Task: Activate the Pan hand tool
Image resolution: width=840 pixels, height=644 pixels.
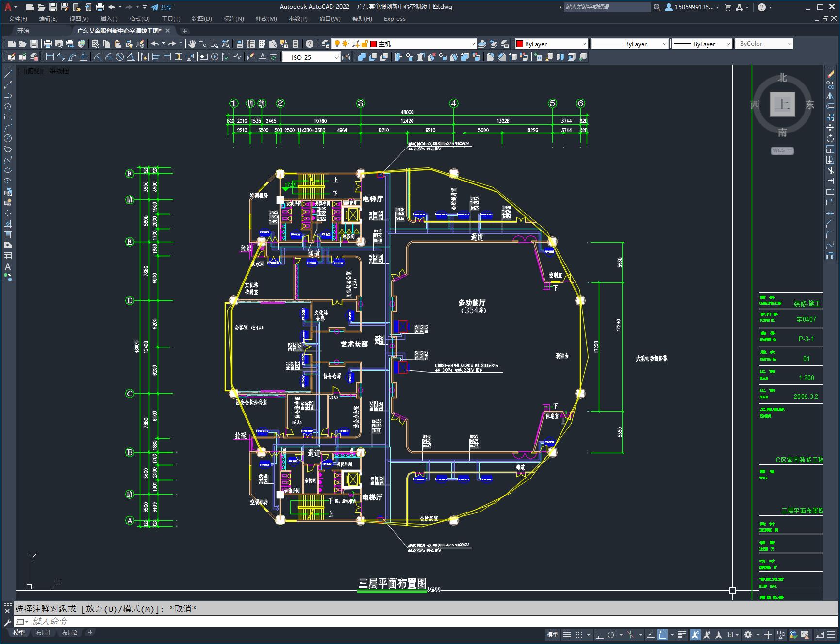Action: 192,44
